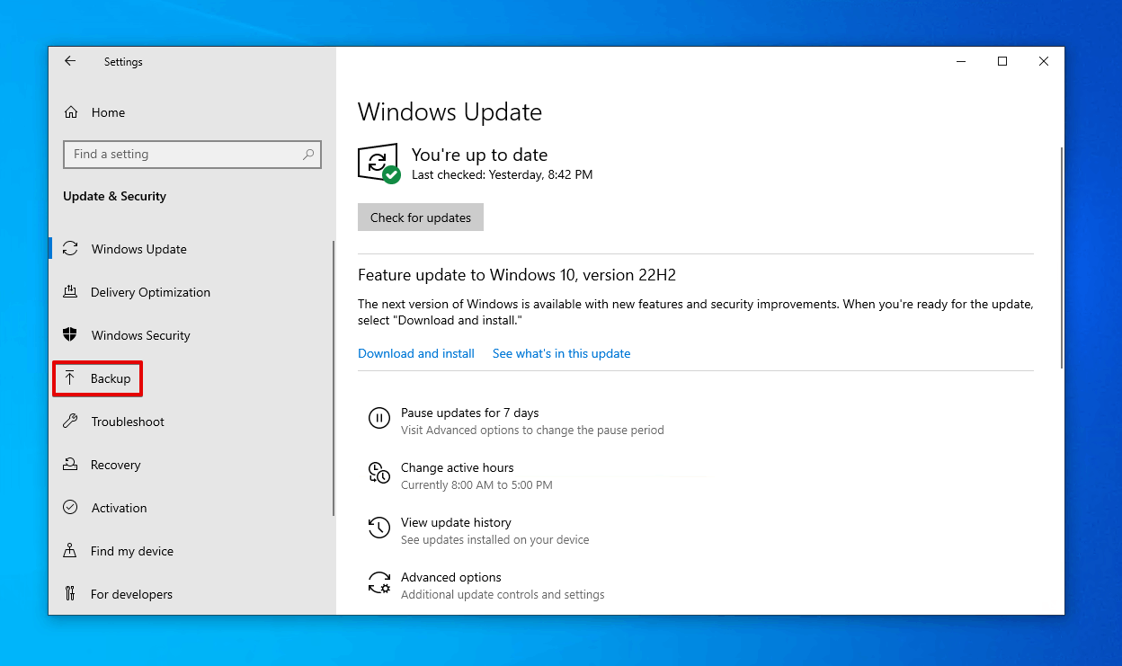Open Windows Update in sidebar
The width and height of the screenshot is (1122, 666).
(x=138, y=249)
